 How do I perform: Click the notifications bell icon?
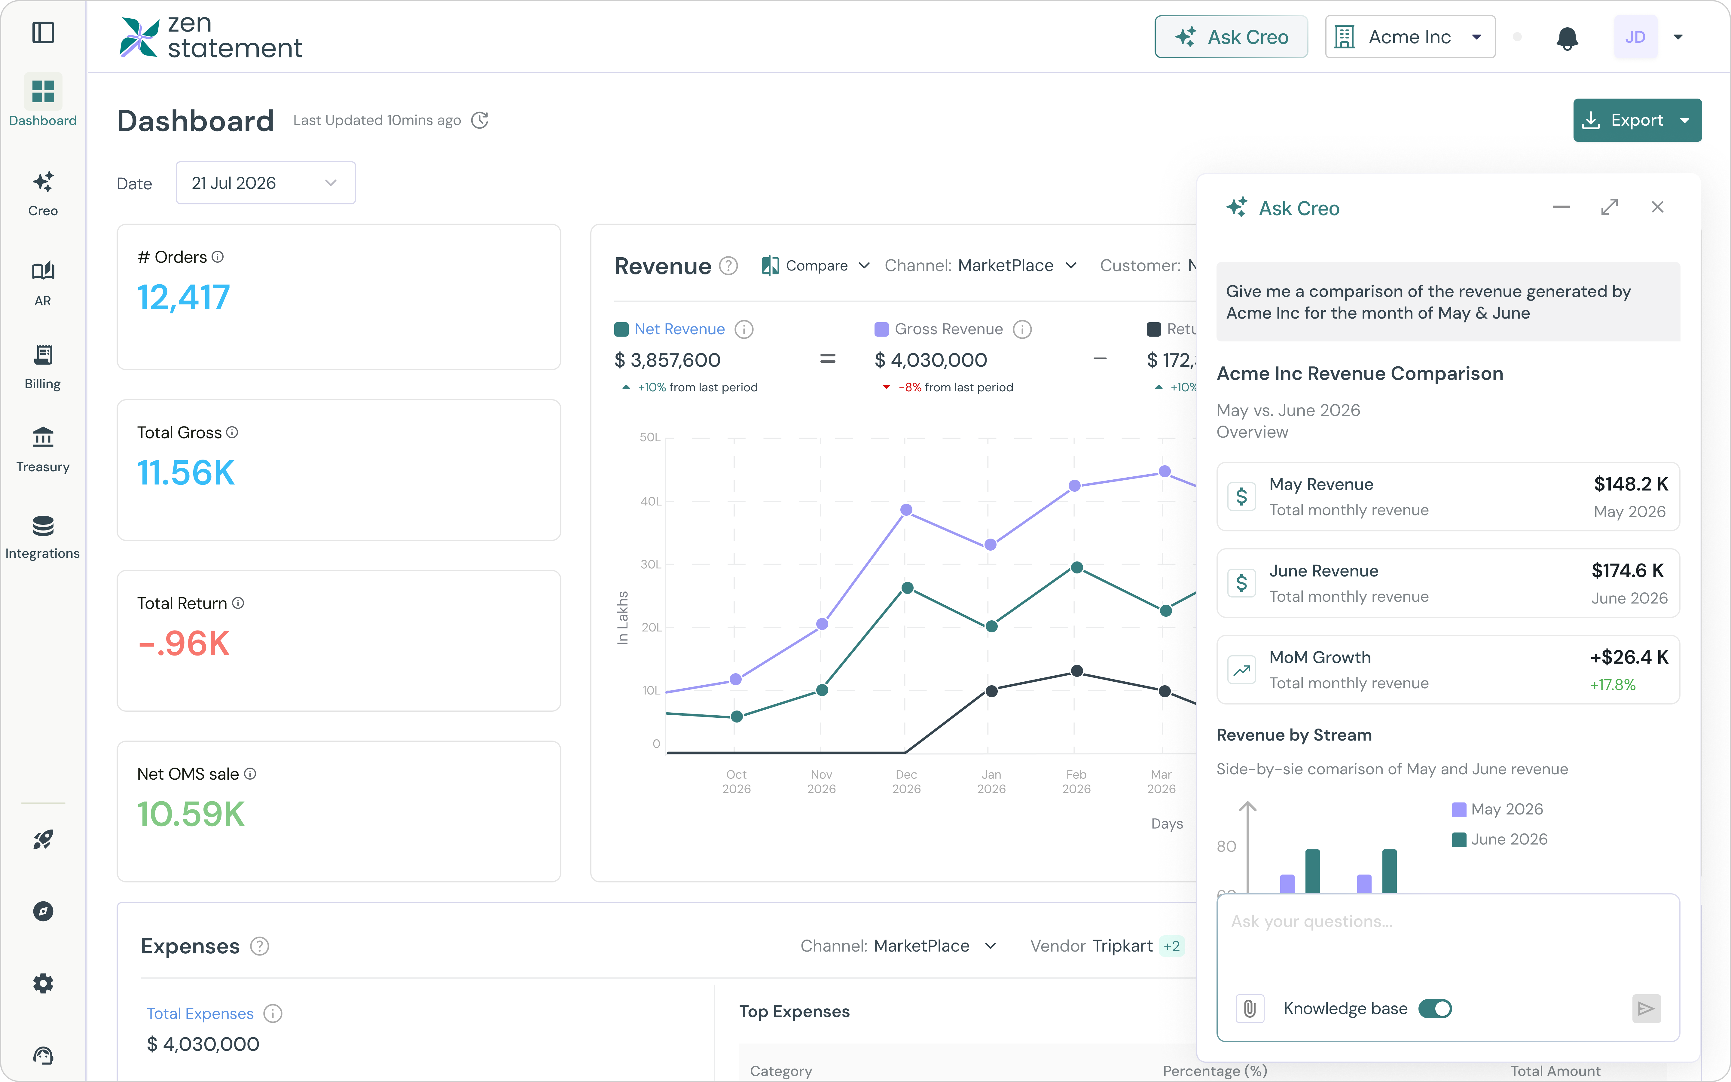[1567, 37]
